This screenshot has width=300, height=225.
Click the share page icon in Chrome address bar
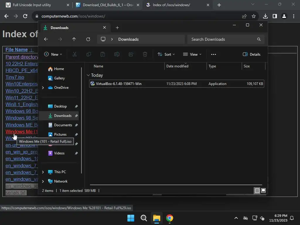[x=244, y=16]
